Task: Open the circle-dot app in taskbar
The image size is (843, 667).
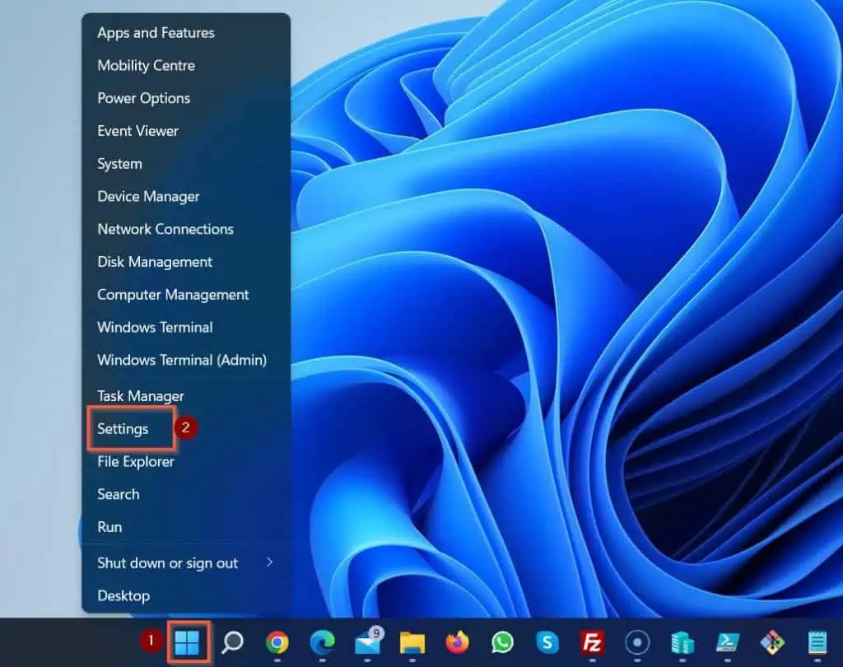Action: (x=637, y=641)
